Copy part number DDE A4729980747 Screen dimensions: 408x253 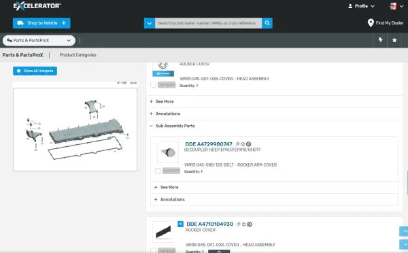click(237, 144)
